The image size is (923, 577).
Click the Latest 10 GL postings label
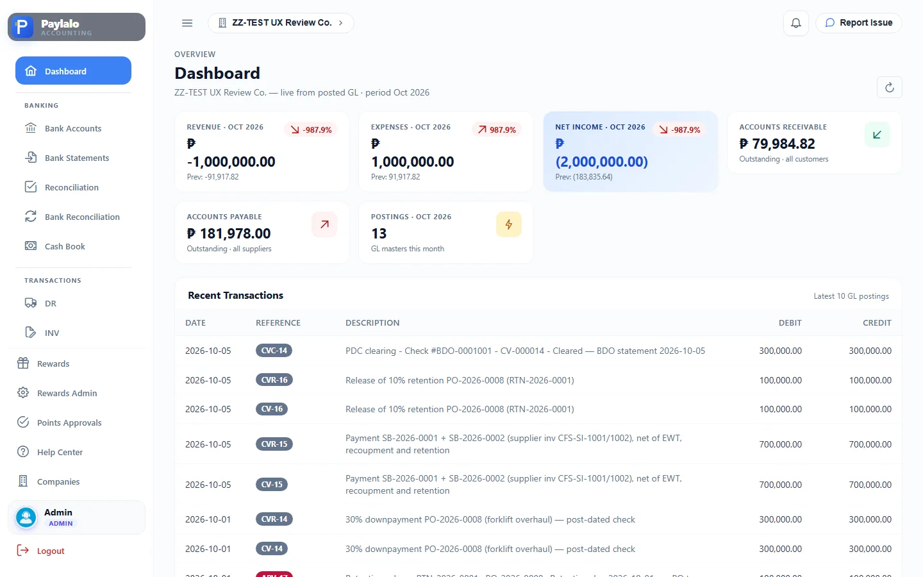[851, 296]
